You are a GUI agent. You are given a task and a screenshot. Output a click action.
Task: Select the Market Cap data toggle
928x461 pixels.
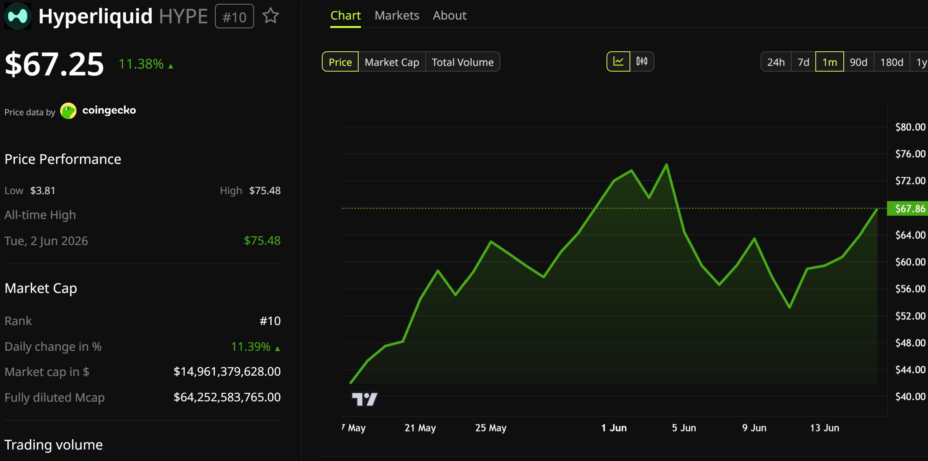(x=392, y=62)
